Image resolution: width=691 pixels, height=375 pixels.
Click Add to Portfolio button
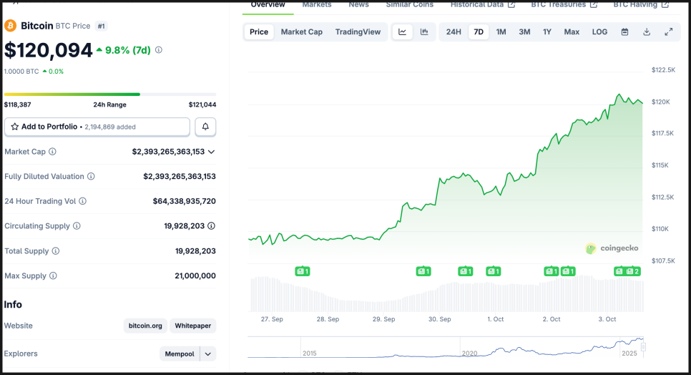[x=97, y=127]
